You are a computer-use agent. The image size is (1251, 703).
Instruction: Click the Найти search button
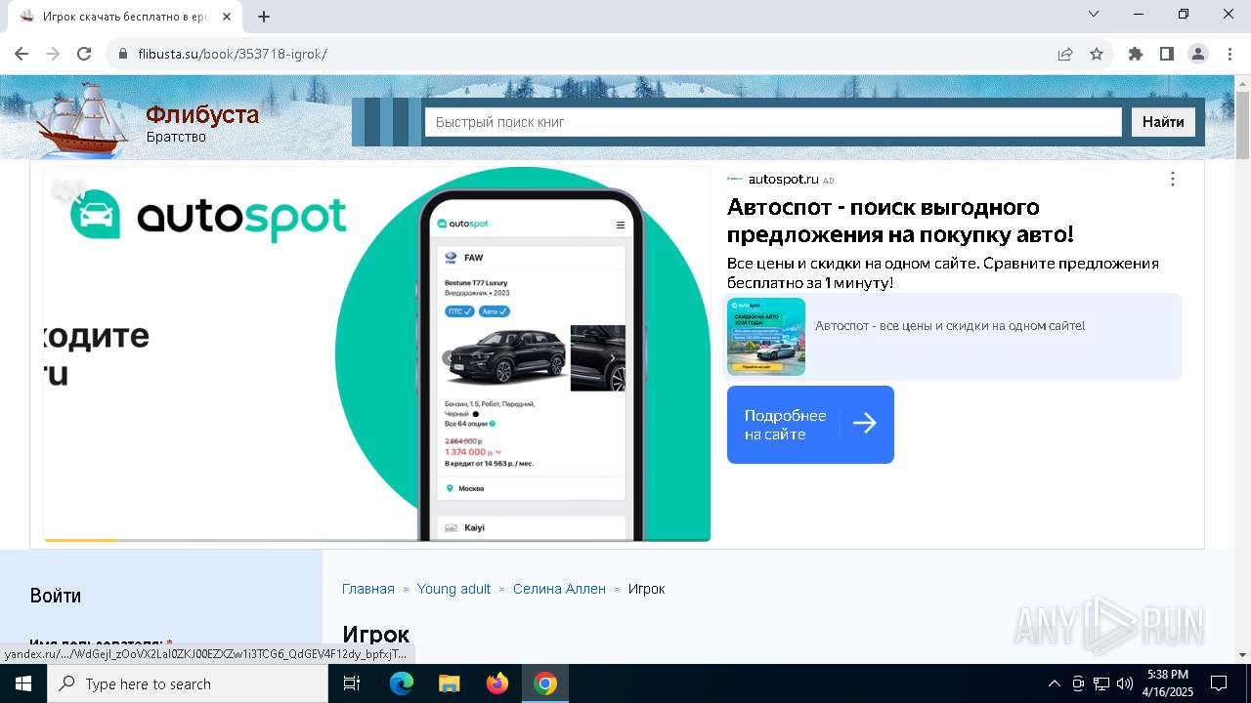[x=1163, y=122]
